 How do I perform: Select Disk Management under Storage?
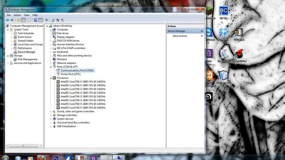coord(28,59)
